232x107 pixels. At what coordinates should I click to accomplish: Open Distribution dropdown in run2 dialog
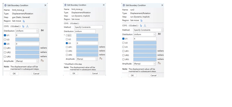[x=144, y=34]
